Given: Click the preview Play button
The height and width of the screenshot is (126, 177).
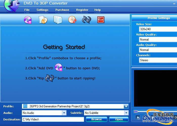Looking at the screenshot, I should coord(138,118).
